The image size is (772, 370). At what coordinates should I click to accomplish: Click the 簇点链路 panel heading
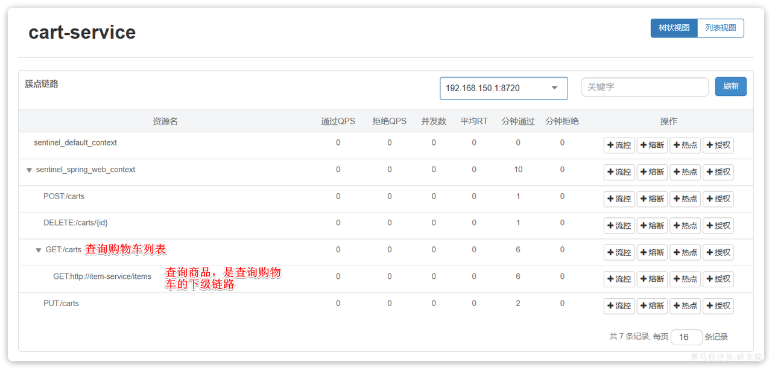pos(42,84)
